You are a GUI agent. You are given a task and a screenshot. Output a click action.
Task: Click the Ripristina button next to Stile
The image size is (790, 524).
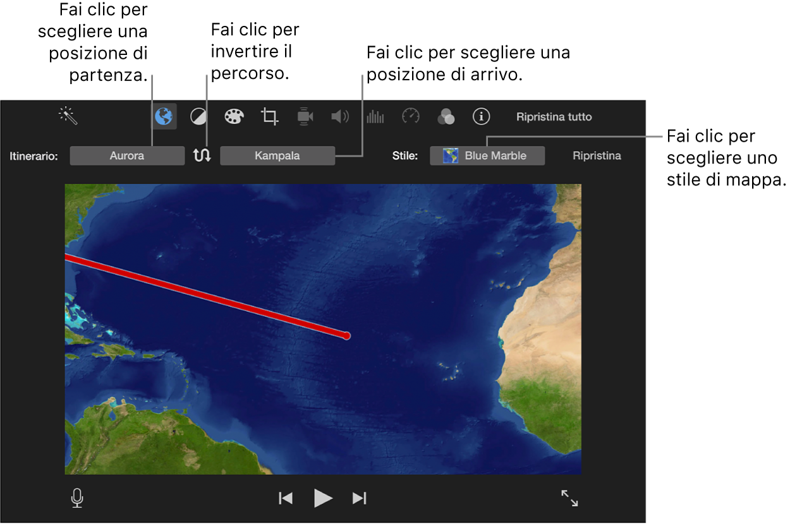click(597, 155)
